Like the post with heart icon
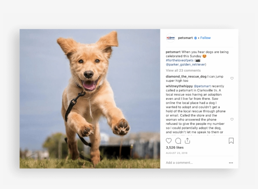The image size is (258, 189). click(x=169, y=141)
